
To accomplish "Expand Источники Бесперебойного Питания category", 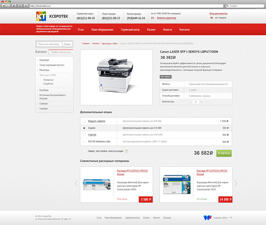I will pos(52,97).
